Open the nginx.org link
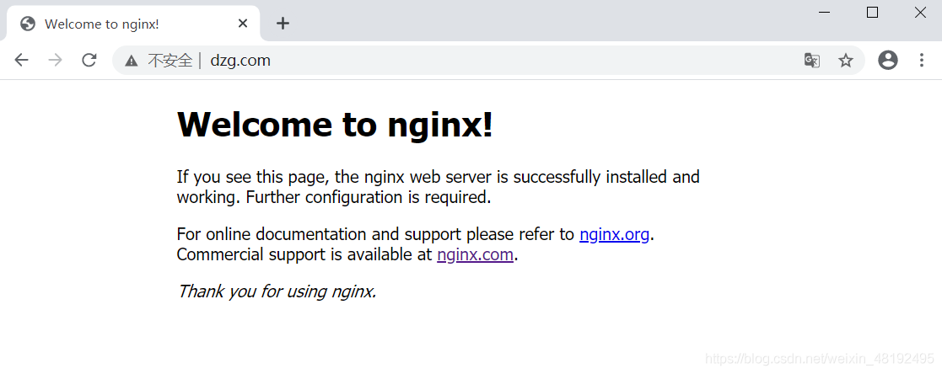This screenshot has width=942, height=374. pyautogui.click(x=614, y=234)
